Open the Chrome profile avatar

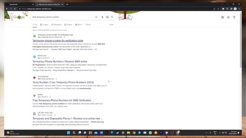point(235,9)
